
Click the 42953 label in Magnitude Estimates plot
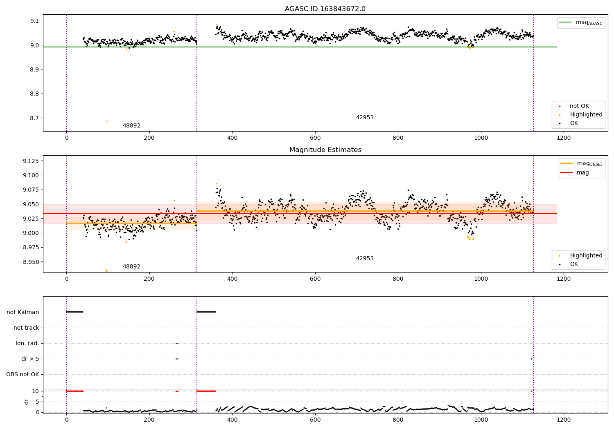(x=365, y=259)
